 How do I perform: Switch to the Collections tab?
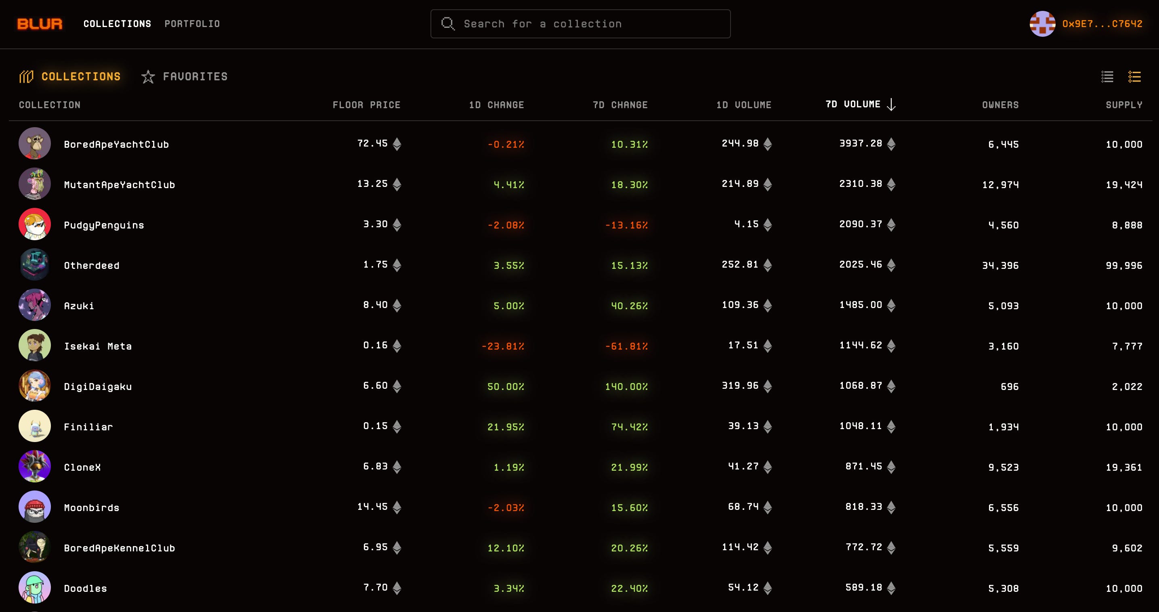tap(70, 76)
